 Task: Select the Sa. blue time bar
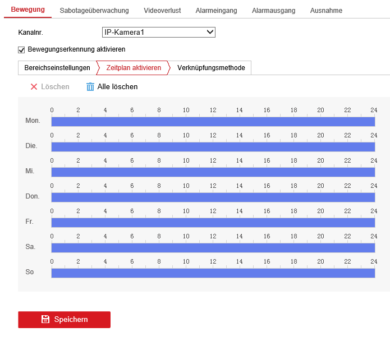tap(213, 248)
